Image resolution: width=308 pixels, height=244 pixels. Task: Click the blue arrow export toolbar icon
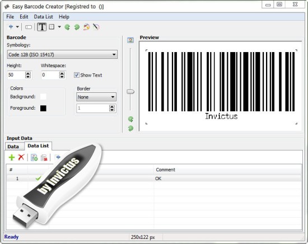tap(11, 27)
